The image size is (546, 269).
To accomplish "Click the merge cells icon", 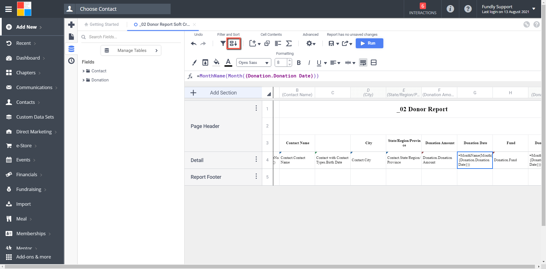I will click(374, 62).
